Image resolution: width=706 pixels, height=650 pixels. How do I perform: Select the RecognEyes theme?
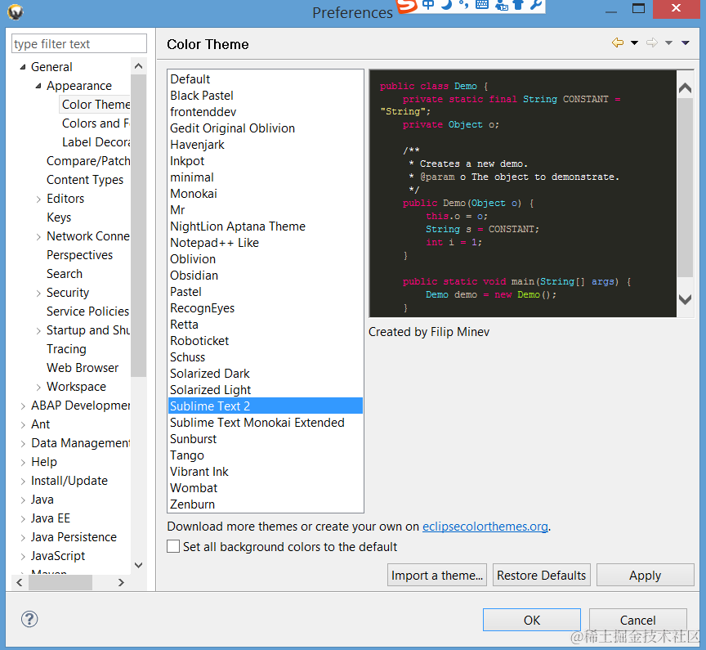coord(266,308)
